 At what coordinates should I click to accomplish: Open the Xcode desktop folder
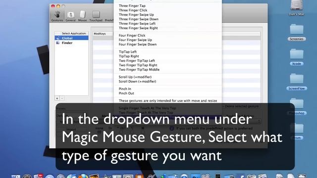coord(297,57)
